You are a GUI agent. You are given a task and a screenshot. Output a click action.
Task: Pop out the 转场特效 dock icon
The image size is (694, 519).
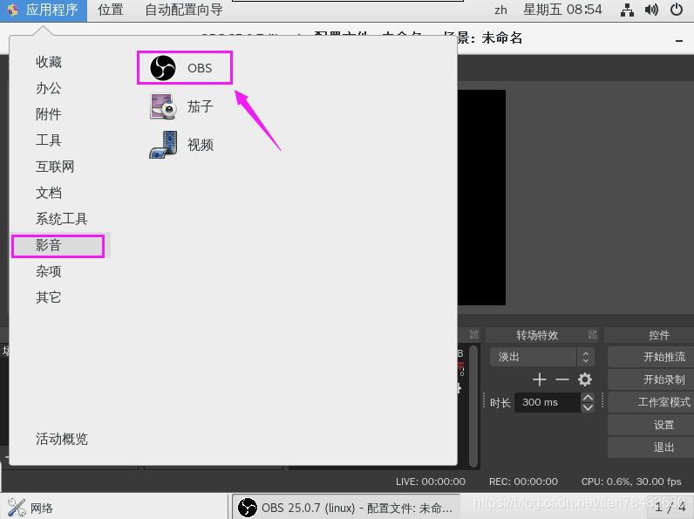click(592, 334)
